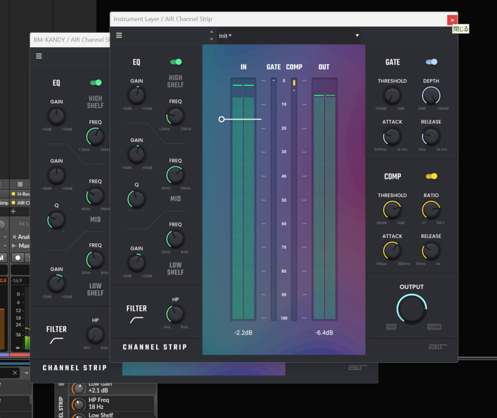Click Mid FREQ knob in BM-KANDY window
497x418 pixels.
tap(95, 196)
